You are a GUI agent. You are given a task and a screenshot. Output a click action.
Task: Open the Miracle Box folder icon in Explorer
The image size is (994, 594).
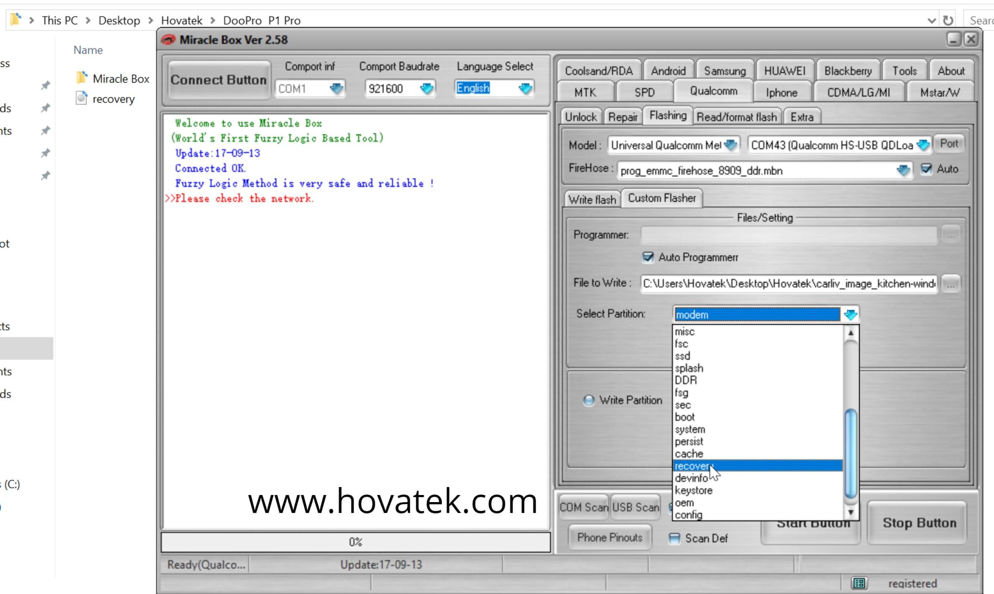point(82,78)
